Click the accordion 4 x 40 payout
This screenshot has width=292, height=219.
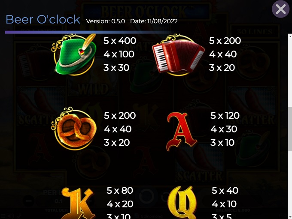point(223,54)
